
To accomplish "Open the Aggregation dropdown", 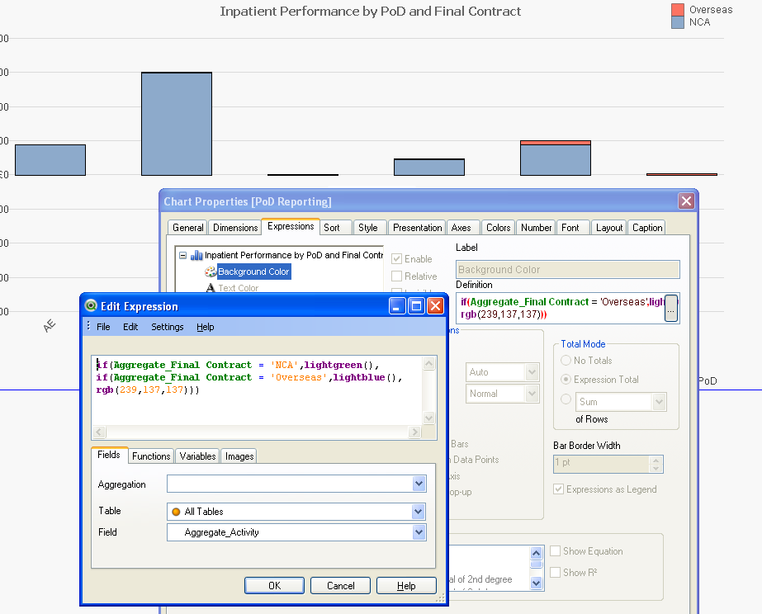I will (419, 484).
